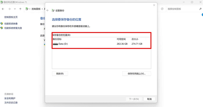The height and width of the screenshot is (107, 203).
Task: Click the 下一步(N) button
Action: [134, 99]
